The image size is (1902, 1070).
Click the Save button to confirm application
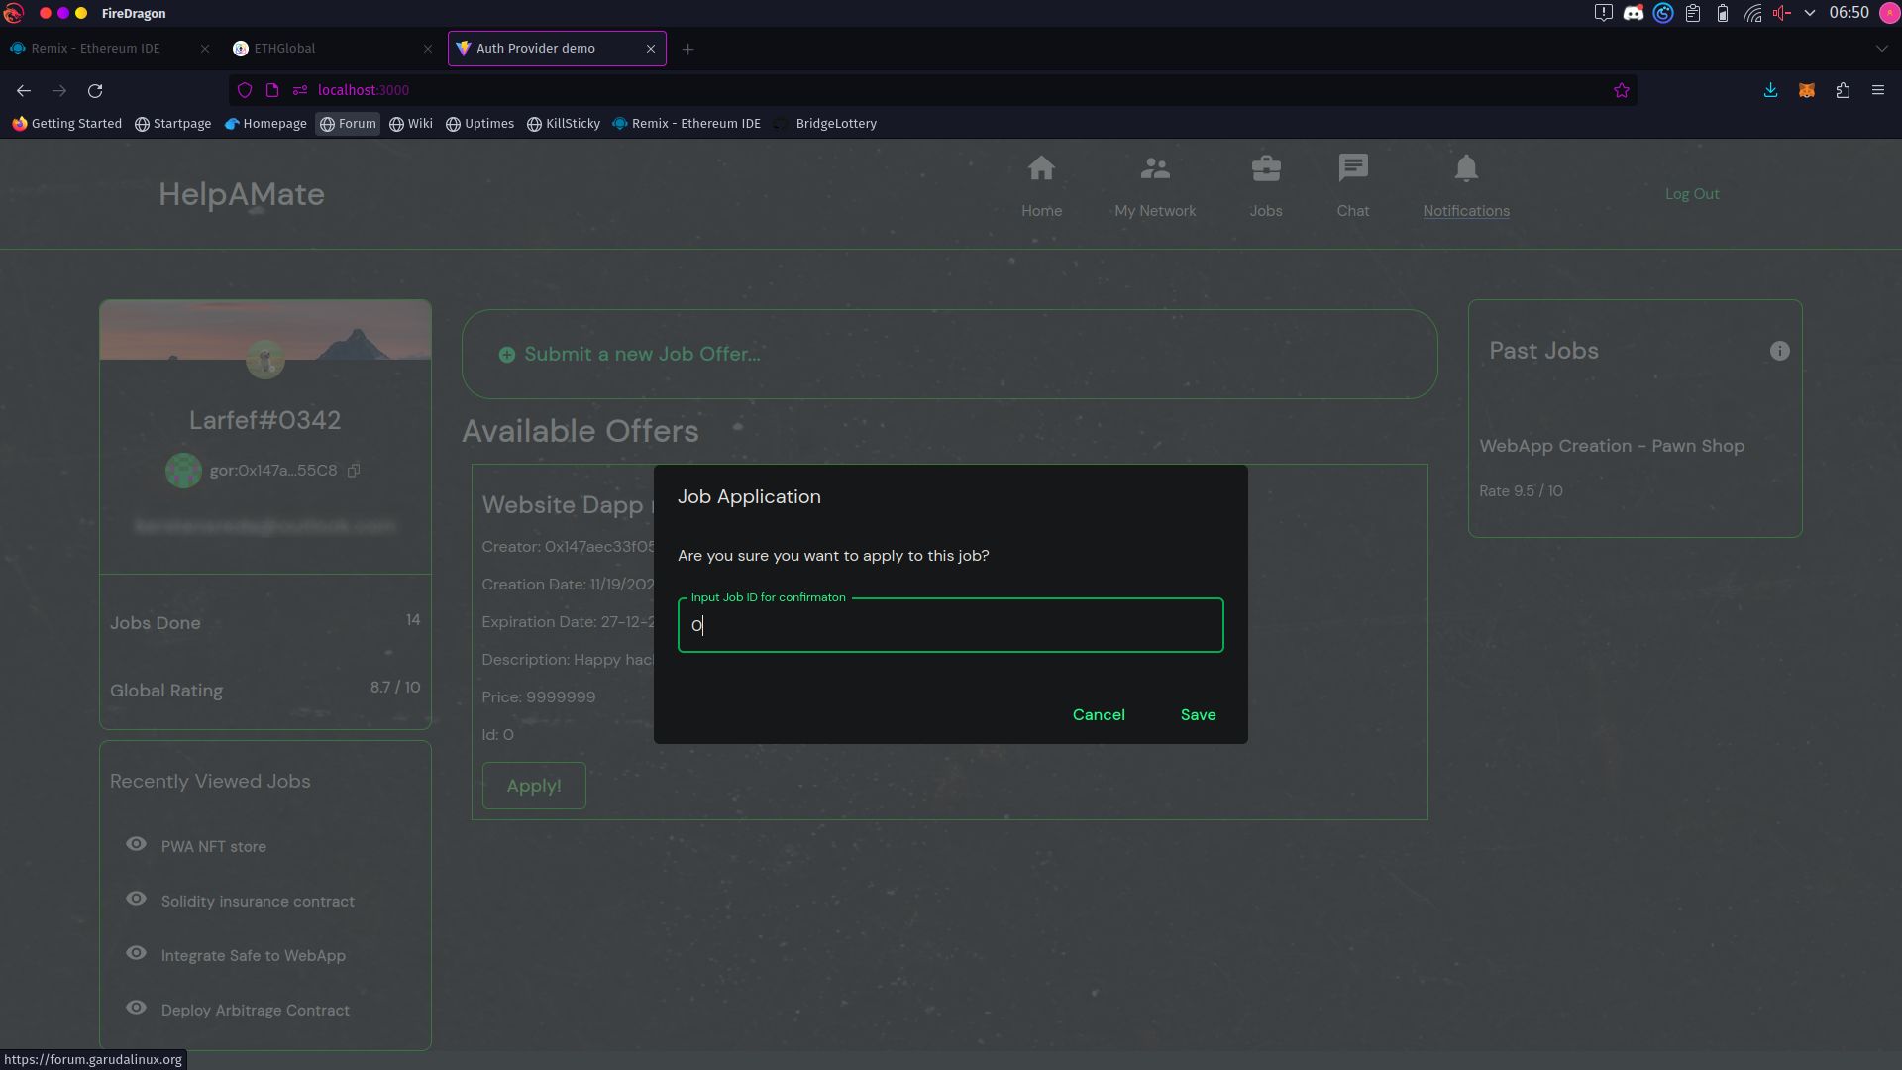click(1198, 713)
